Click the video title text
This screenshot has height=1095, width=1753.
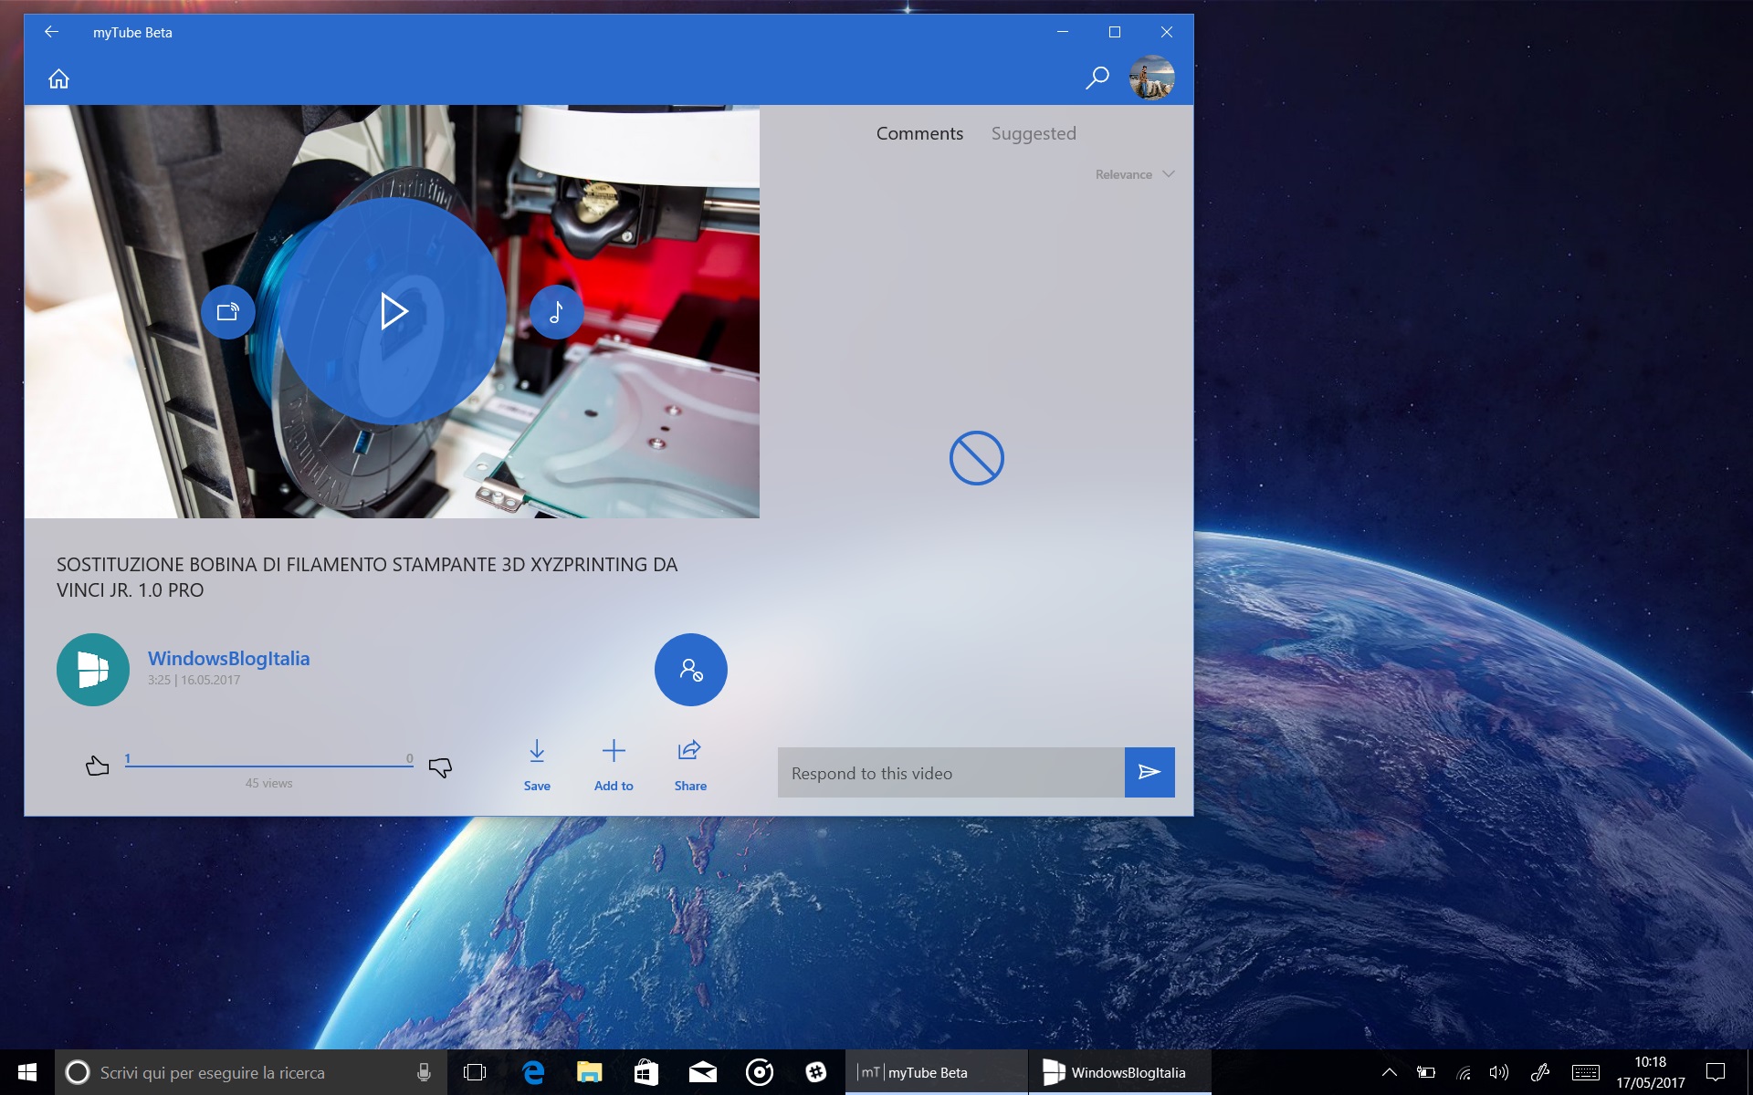[x=367, y=577]
